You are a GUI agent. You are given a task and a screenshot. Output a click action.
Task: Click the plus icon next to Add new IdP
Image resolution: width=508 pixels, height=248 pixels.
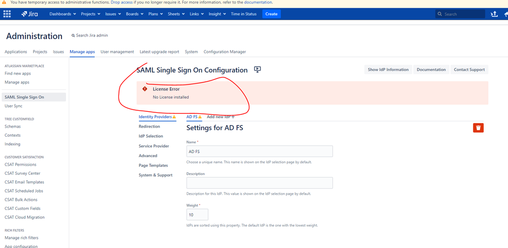[233, 116]
